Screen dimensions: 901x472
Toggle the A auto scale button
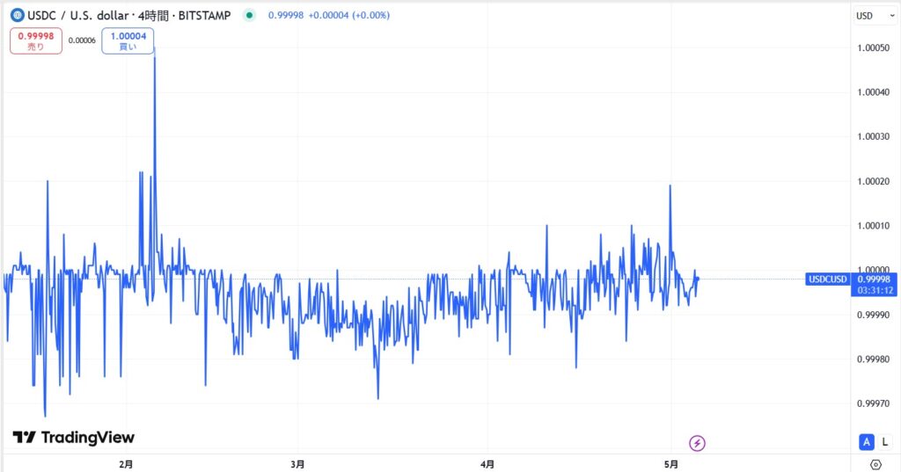click(867, 441)
